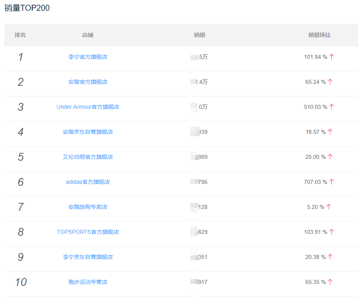
Task: Click the 销量环比 column header
Action: (x=319, y=35)
